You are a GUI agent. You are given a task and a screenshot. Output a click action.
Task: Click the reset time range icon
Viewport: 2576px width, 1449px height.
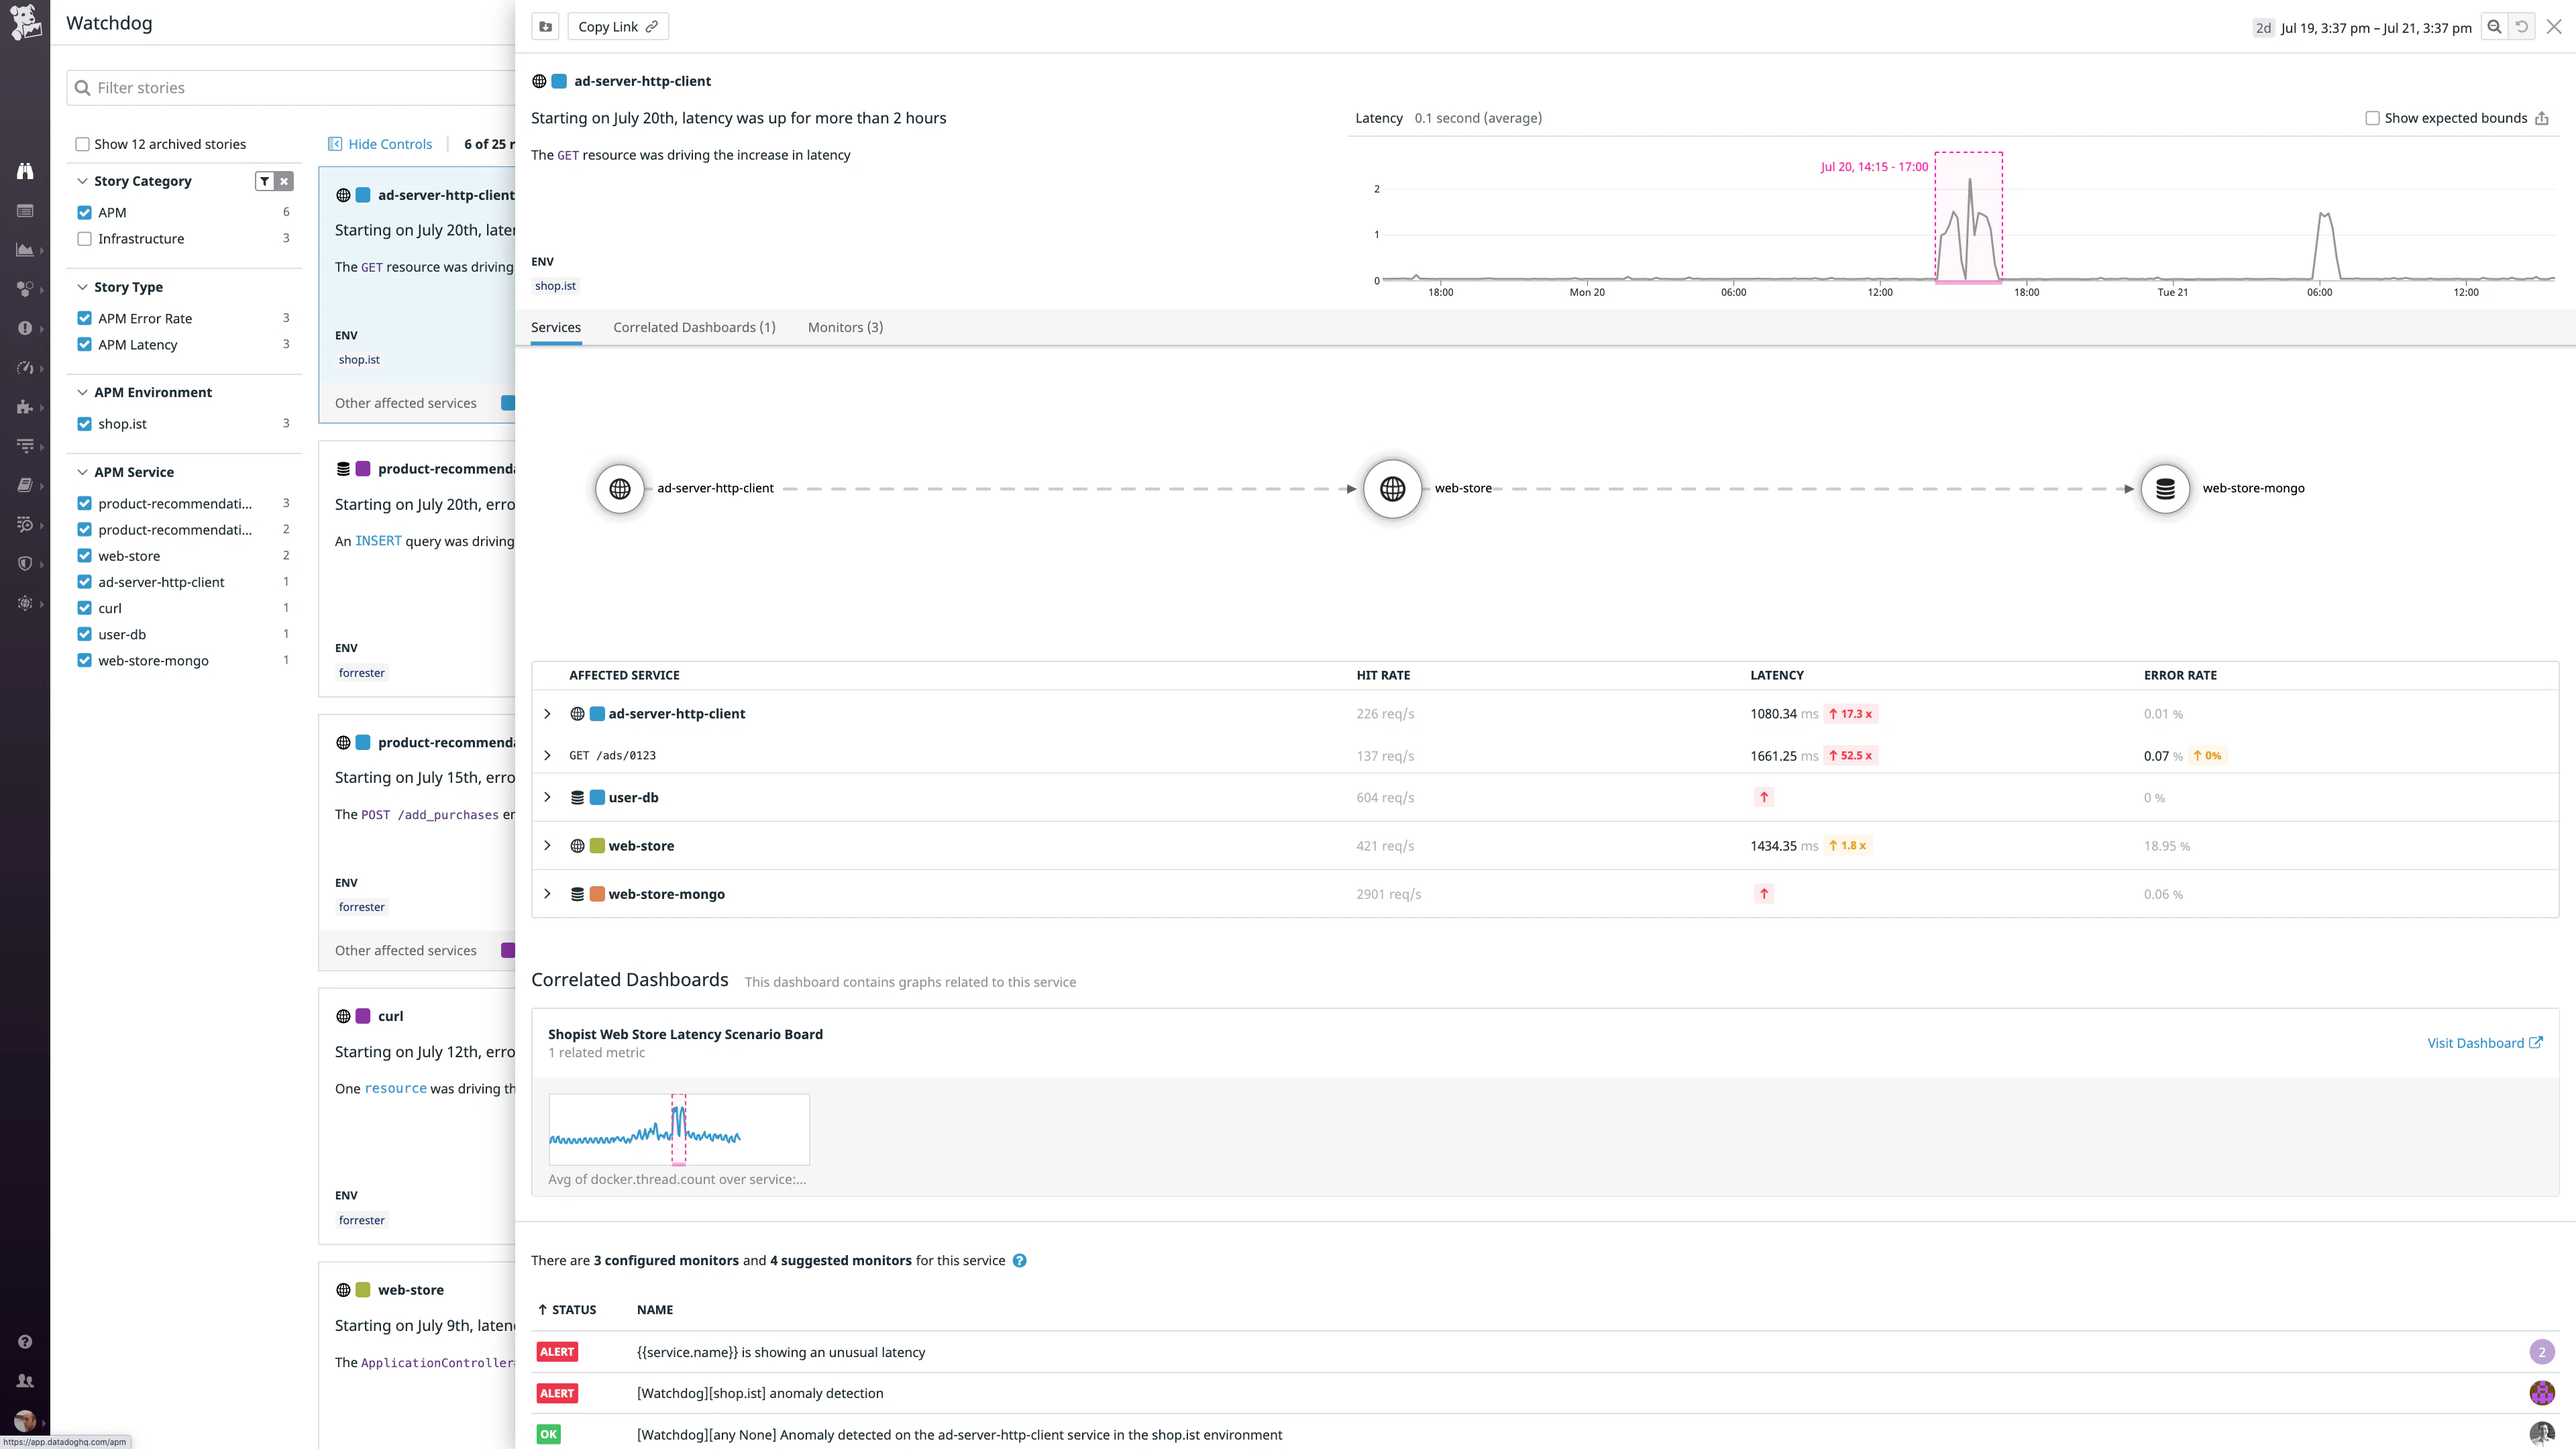pyautogui.click(x=2522, y=27)
